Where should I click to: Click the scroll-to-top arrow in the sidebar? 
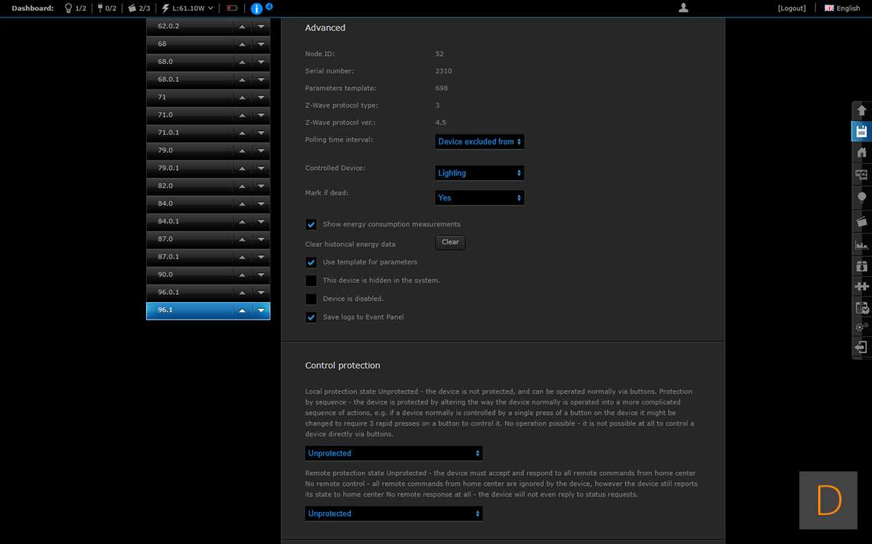click(x=862, y=110)
